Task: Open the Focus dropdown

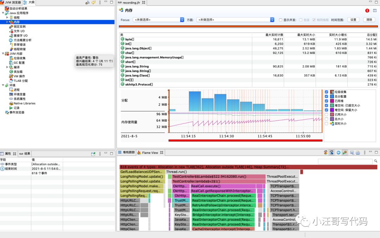Action: [158, 20]
